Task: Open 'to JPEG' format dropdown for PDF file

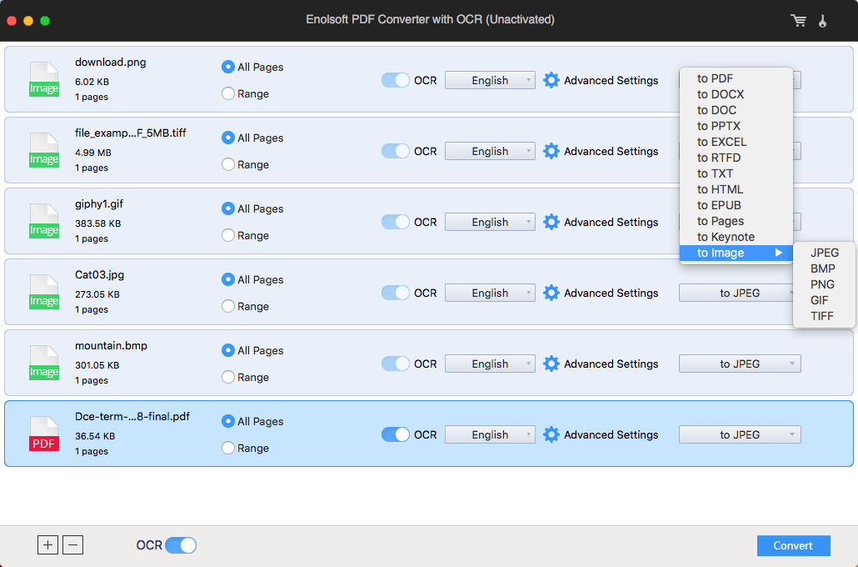Action: [x=740, y=434]
